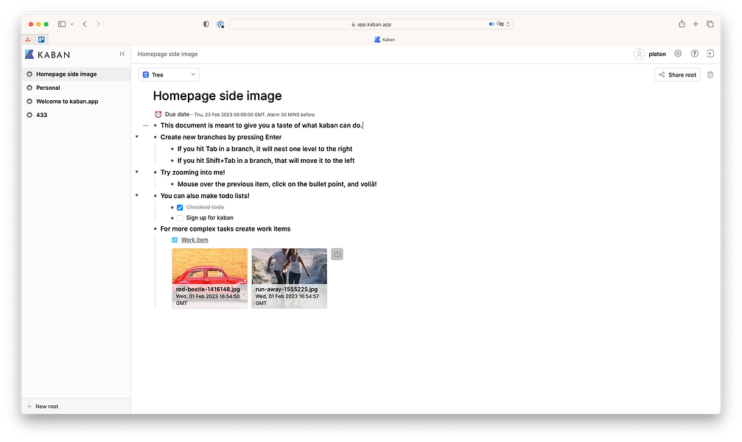Screen dimensions: 742x442
Task: Reload the page with the refresh icon
Action: click(x=508, y=24)
